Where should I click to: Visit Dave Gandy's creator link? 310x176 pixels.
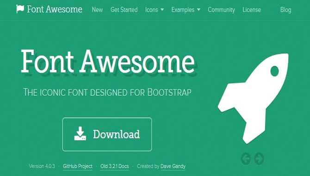(173, 166)
